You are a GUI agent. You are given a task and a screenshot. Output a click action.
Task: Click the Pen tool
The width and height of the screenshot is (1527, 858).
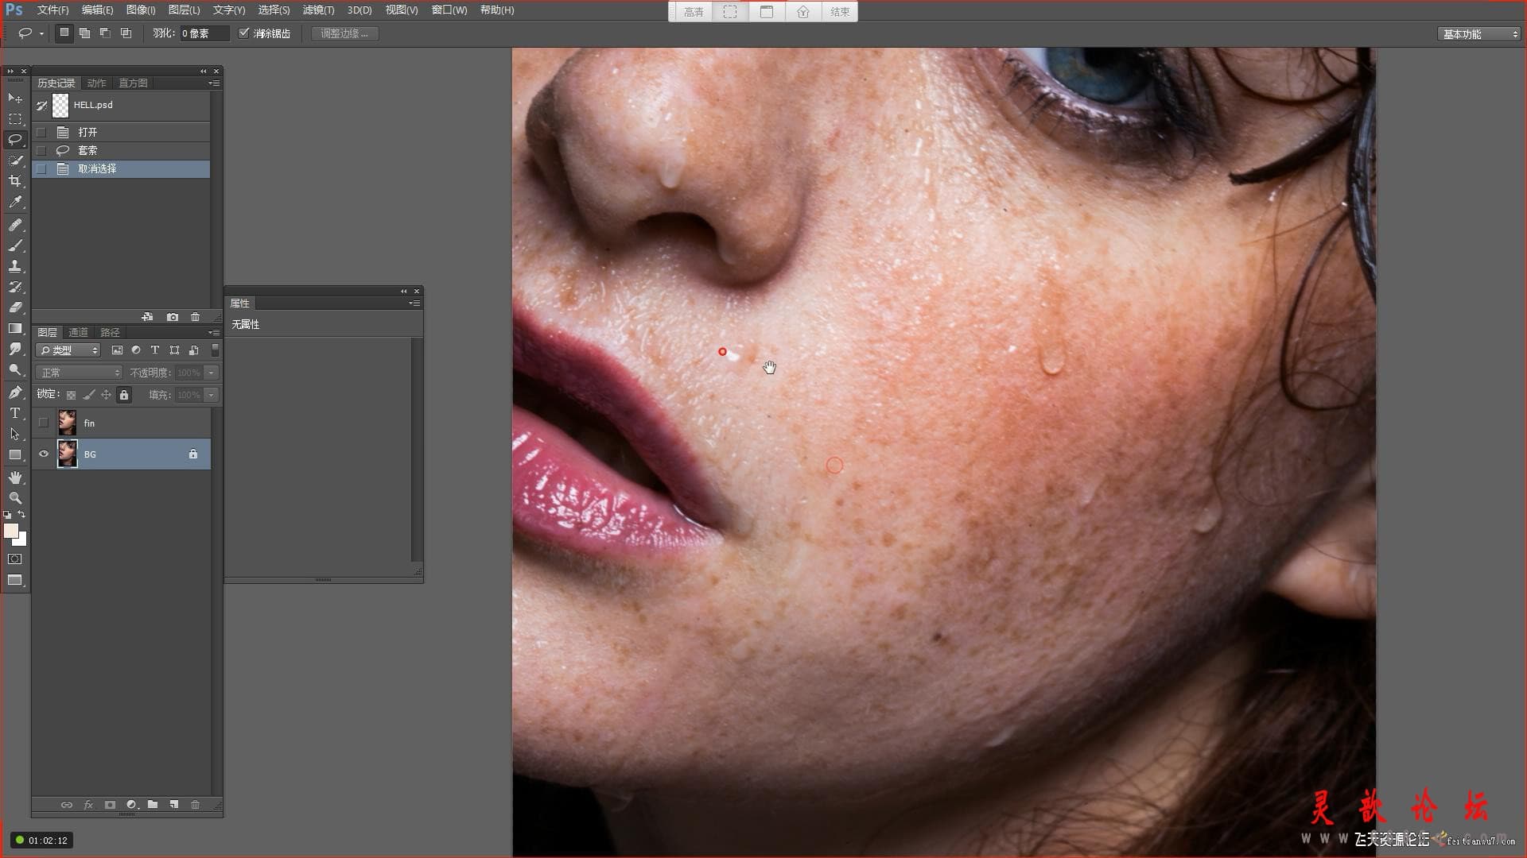(x=15, y=392)
